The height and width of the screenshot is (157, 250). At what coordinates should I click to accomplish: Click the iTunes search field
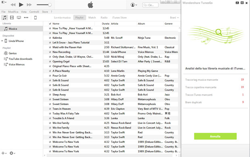click(x=150, y=5)
